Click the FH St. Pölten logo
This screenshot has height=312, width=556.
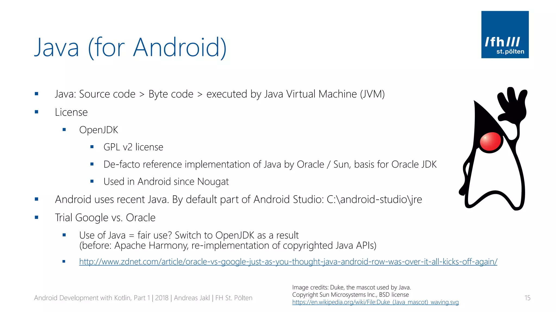[505, 35]
